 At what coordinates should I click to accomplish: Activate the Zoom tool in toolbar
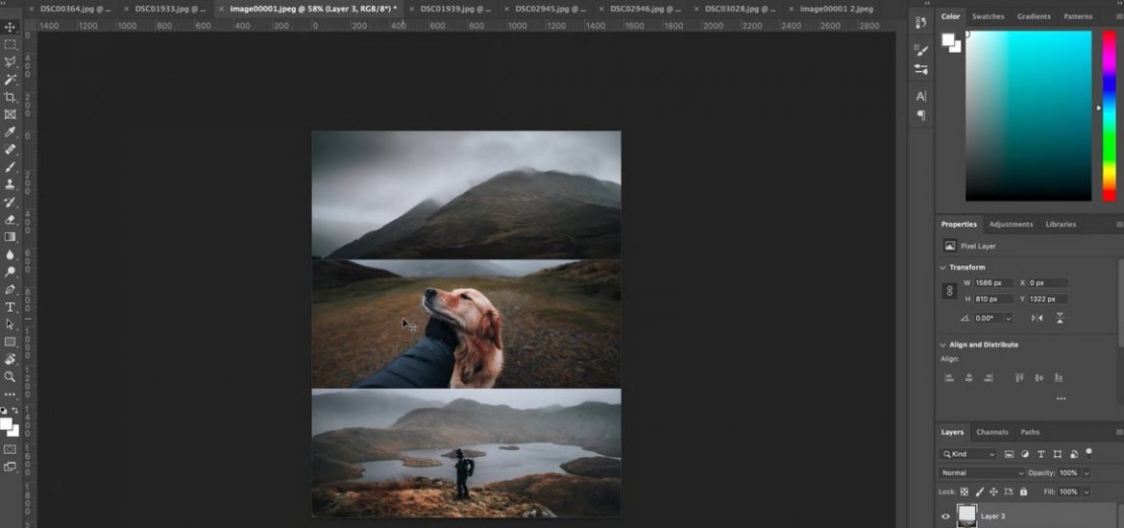[11, 377]
